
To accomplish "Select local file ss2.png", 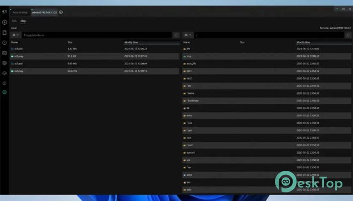I will 95,71.
